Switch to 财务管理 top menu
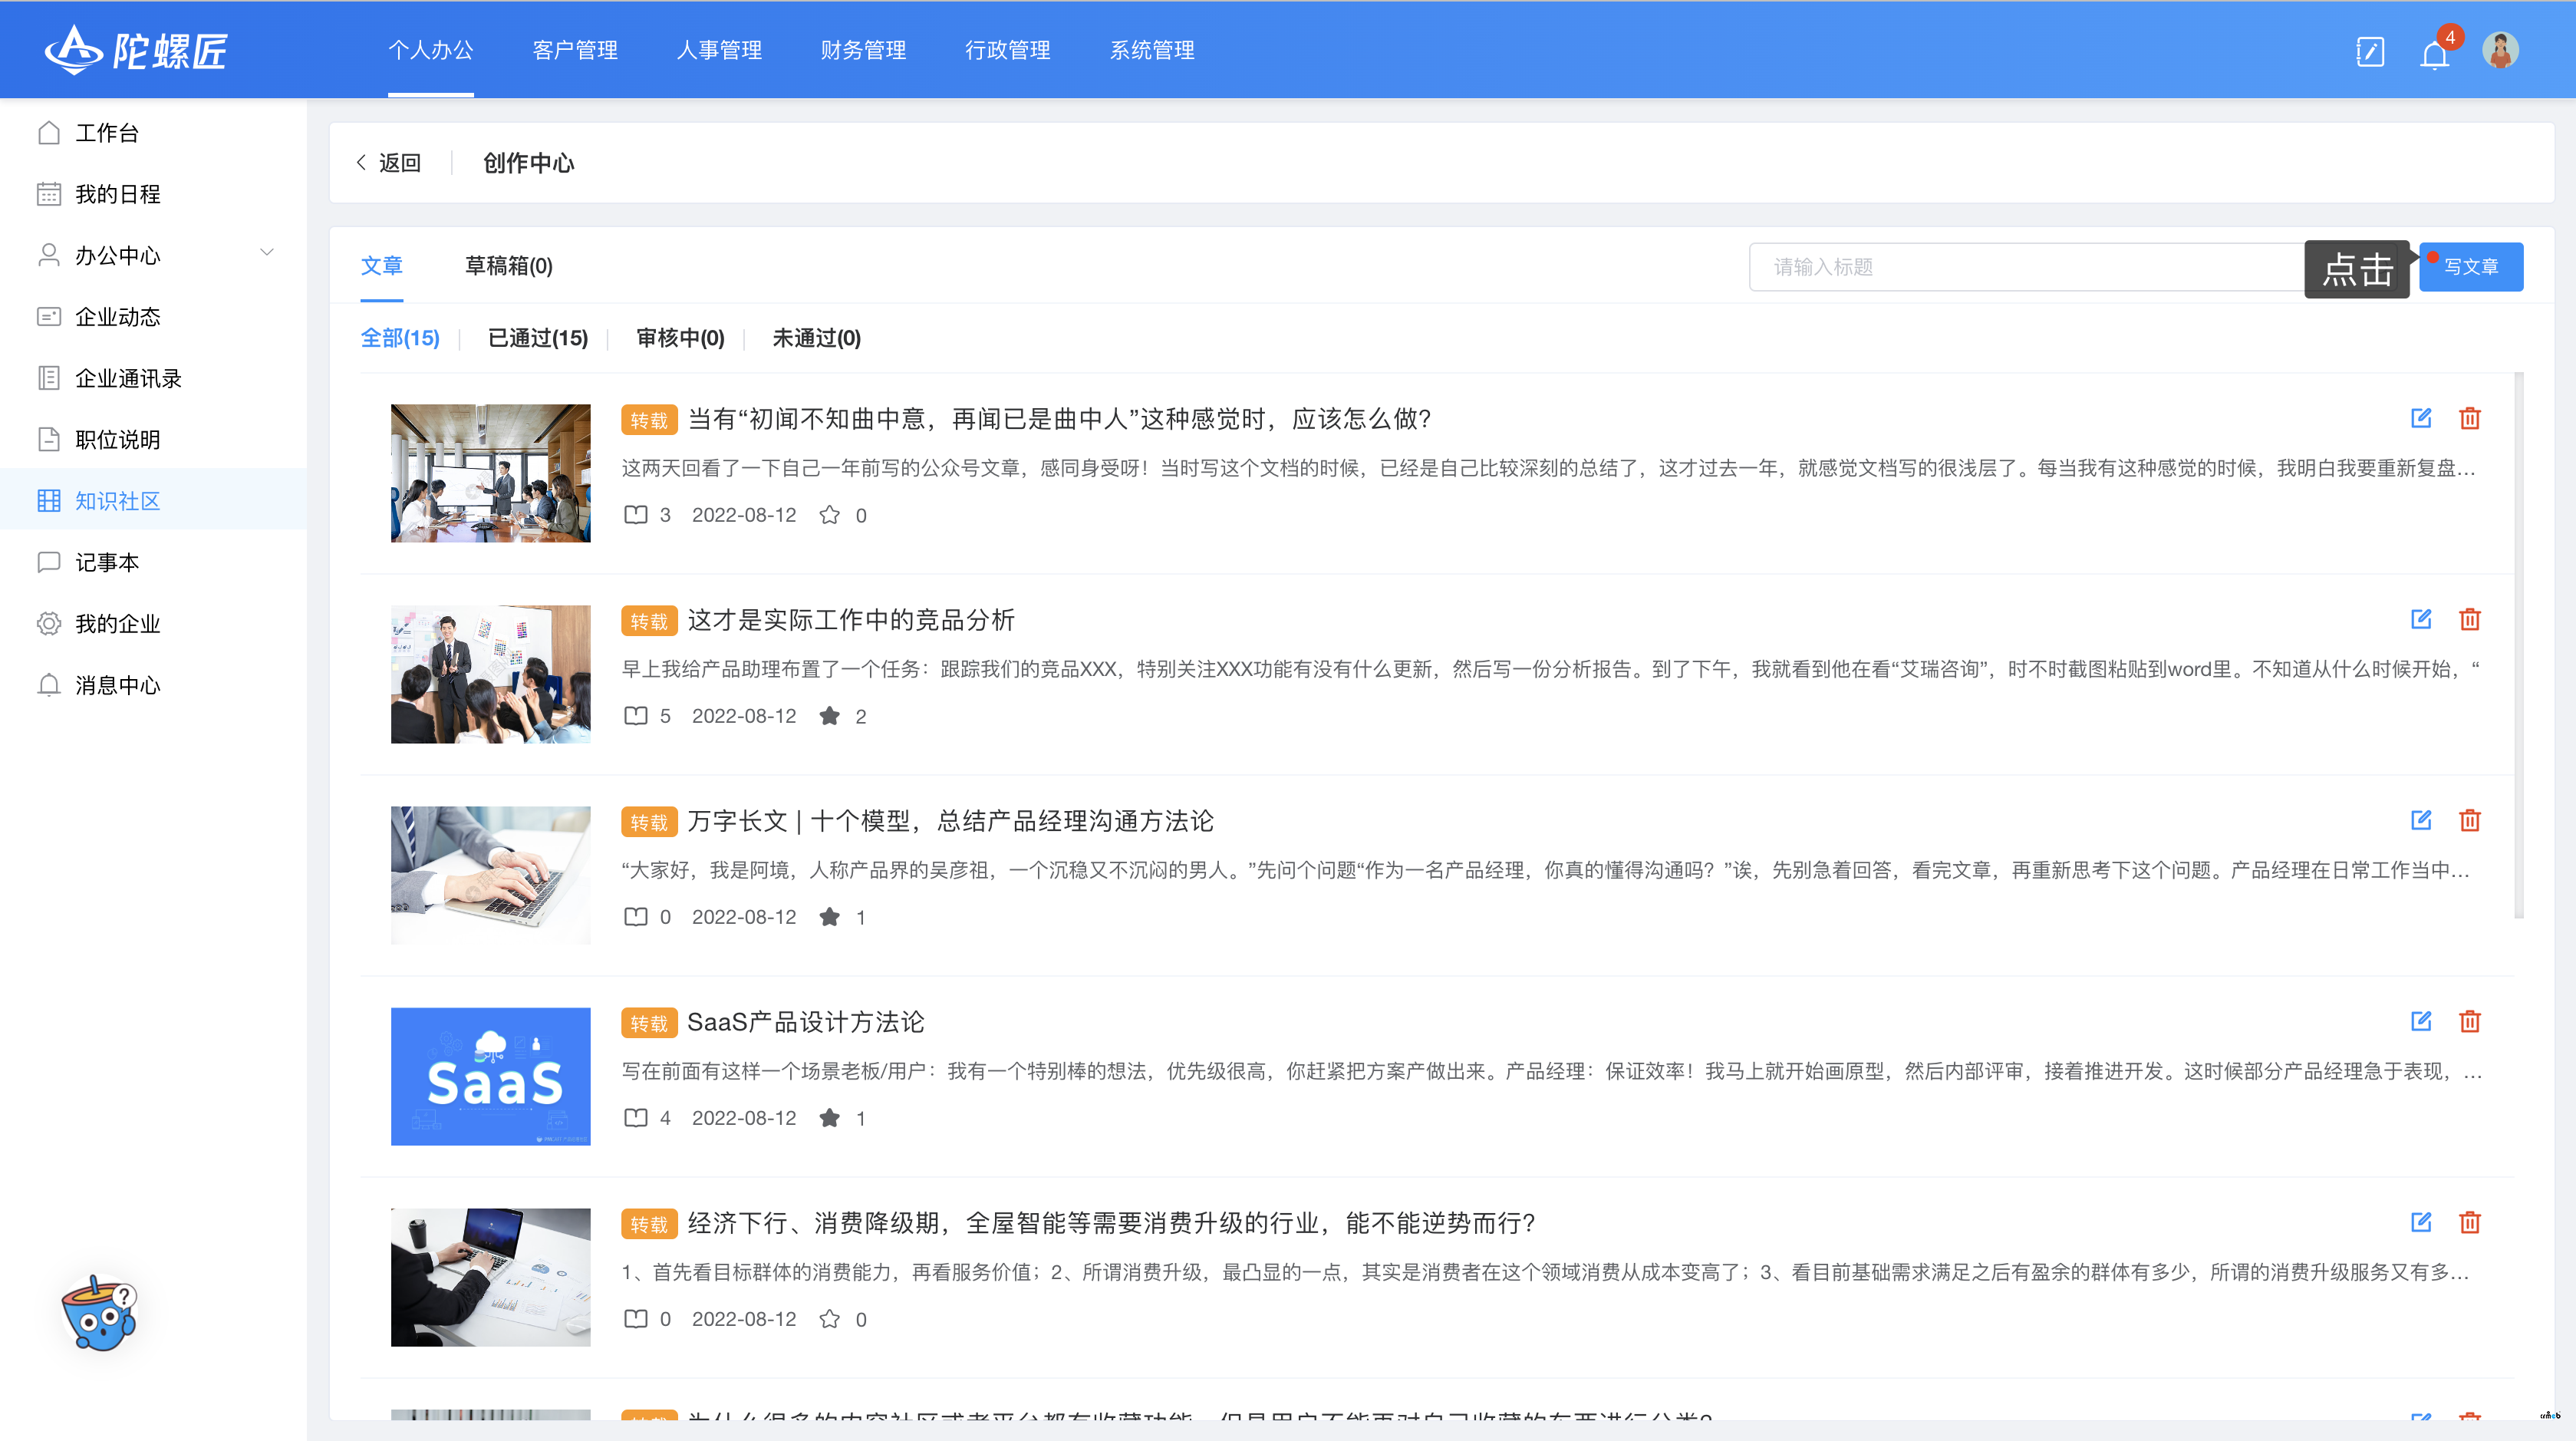 pos(863,50)
